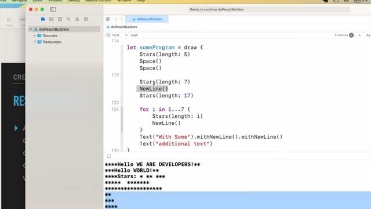Select the Sources folder row
Image resolution: width=371 pixels, height=209 pixels.
coord(64,35)
